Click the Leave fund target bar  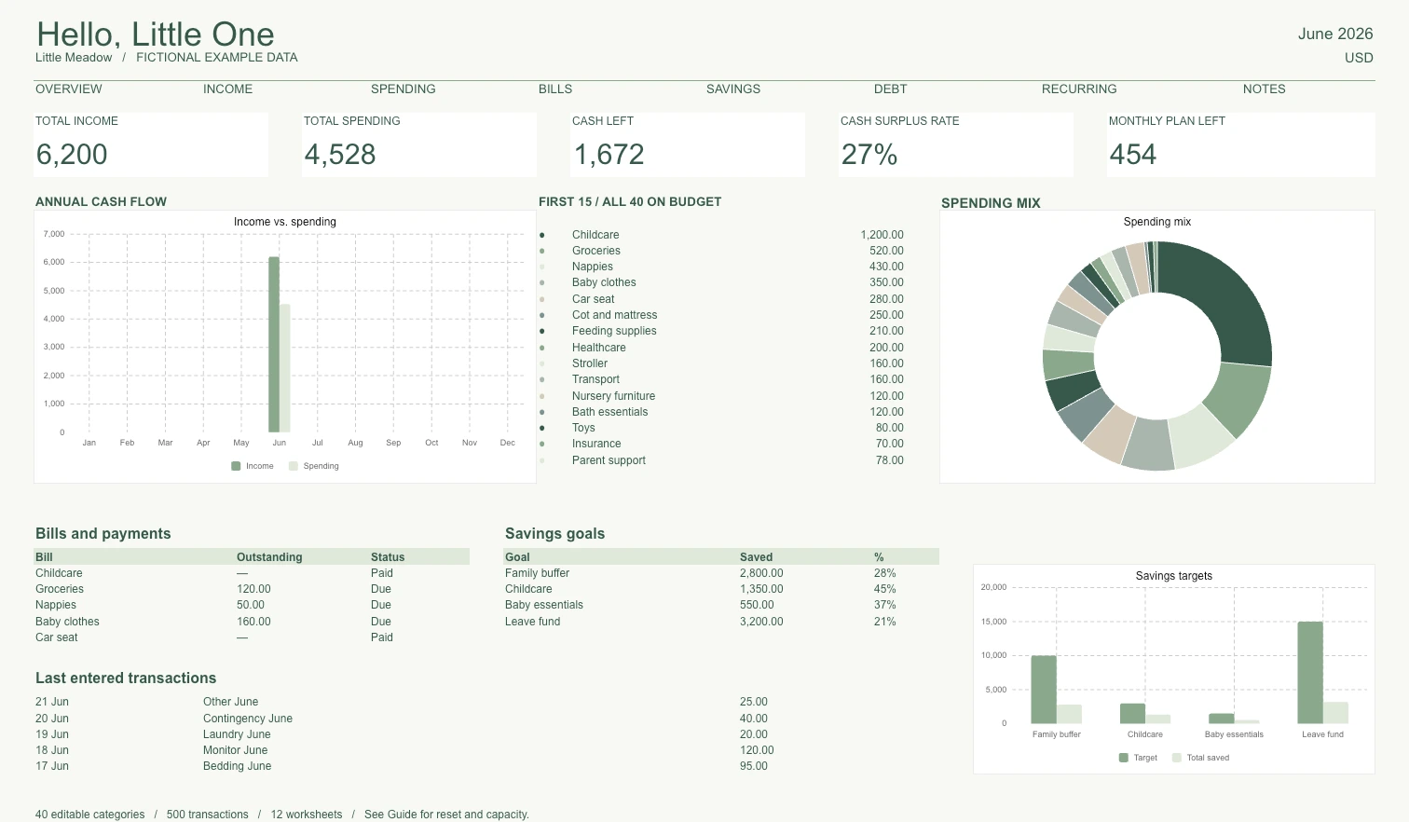pos(1310,673)
